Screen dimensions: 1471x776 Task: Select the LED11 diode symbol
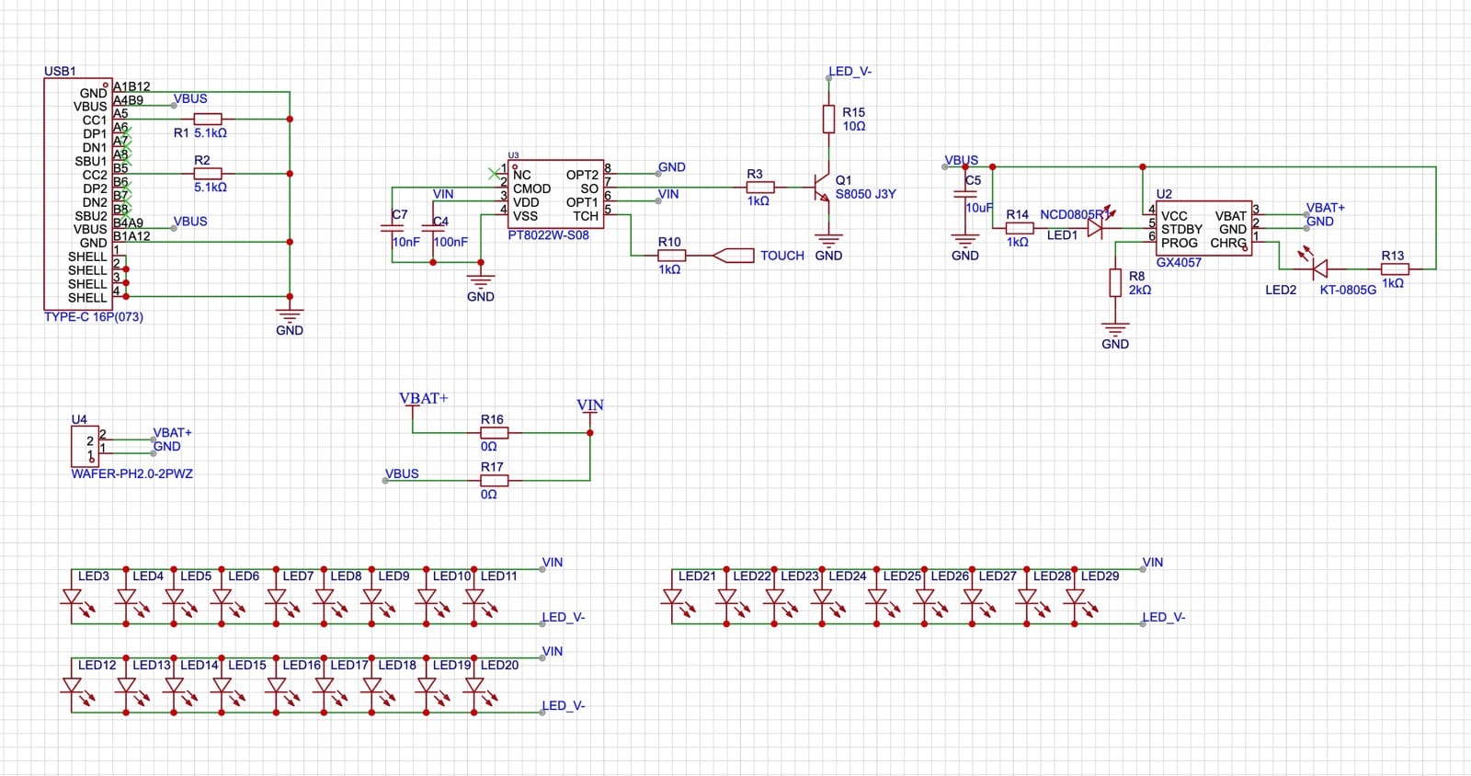pos(478,598)
